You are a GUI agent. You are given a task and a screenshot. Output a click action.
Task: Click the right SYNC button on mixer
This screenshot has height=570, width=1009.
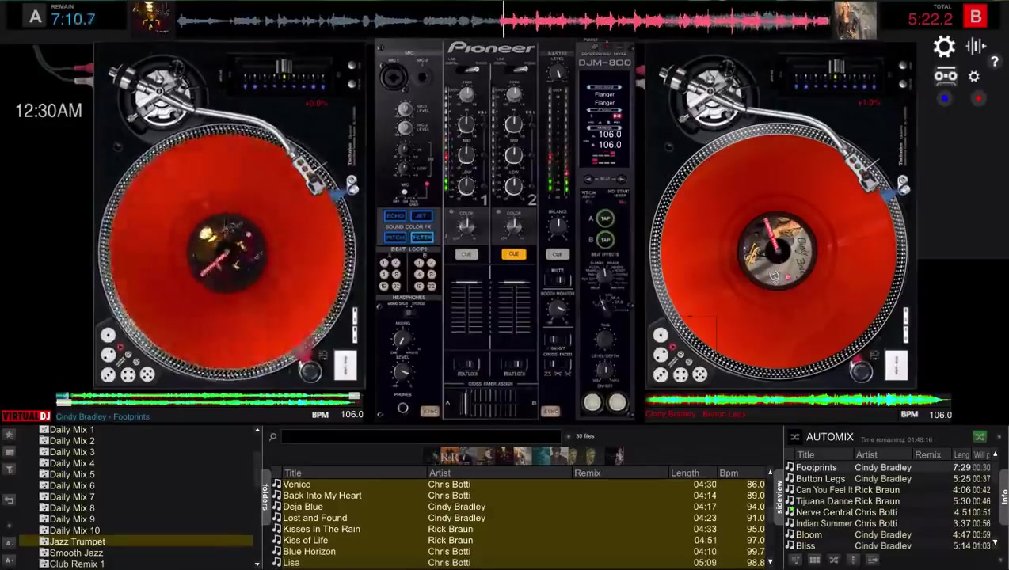click(550, 411)
